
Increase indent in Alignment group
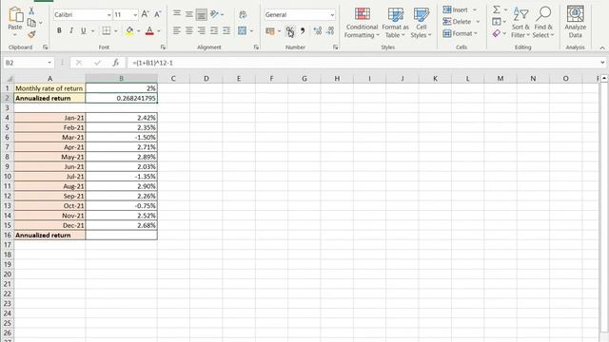pyautogui.click(x=226, y=30)
